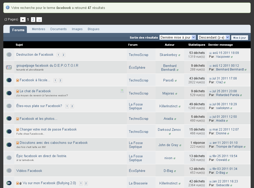Click the status icon for Facebook à l'école

[9, 80]
